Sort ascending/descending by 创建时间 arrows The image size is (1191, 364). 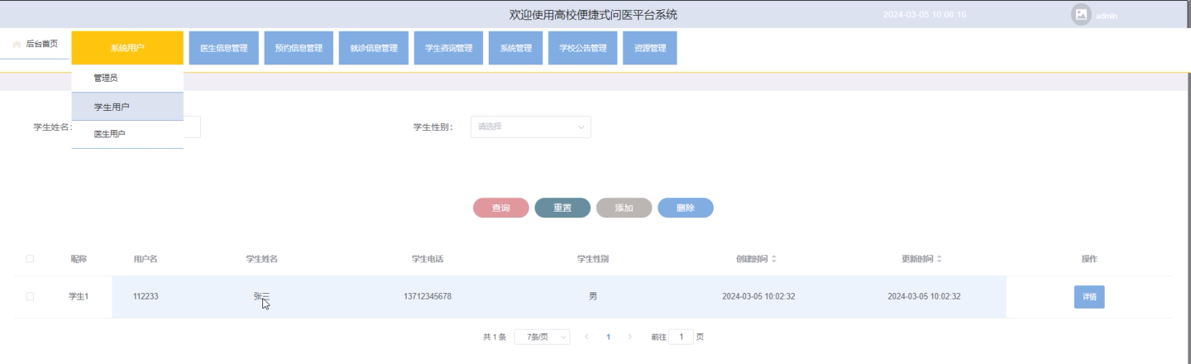click(x=774, y=259)
